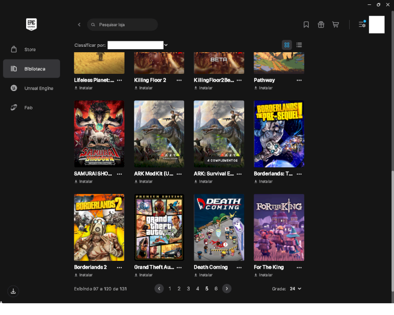The height and width of the screenshot is (315, 394).
Task: Open options menu for Borderlands: The Pre-Sequel
Action: 299,174
